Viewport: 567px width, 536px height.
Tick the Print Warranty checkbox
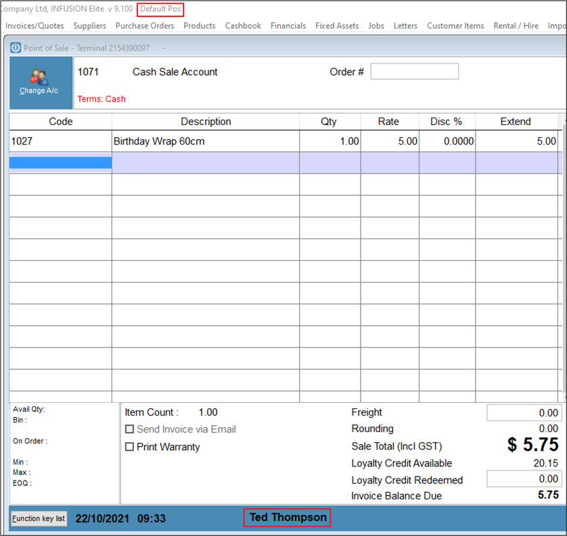[129, 447]
